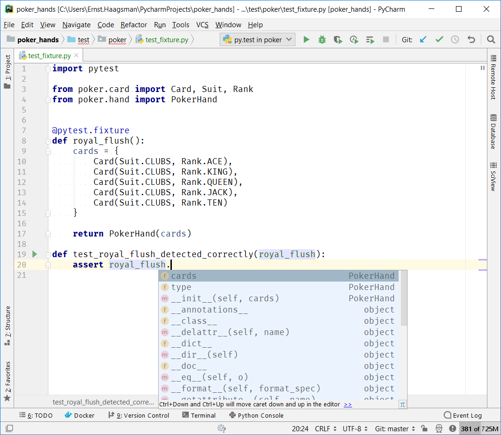Image resolution: width=501 pixels, height=435 pixels.
Task: Open the Tools menu
Action: tap(180, 24)
